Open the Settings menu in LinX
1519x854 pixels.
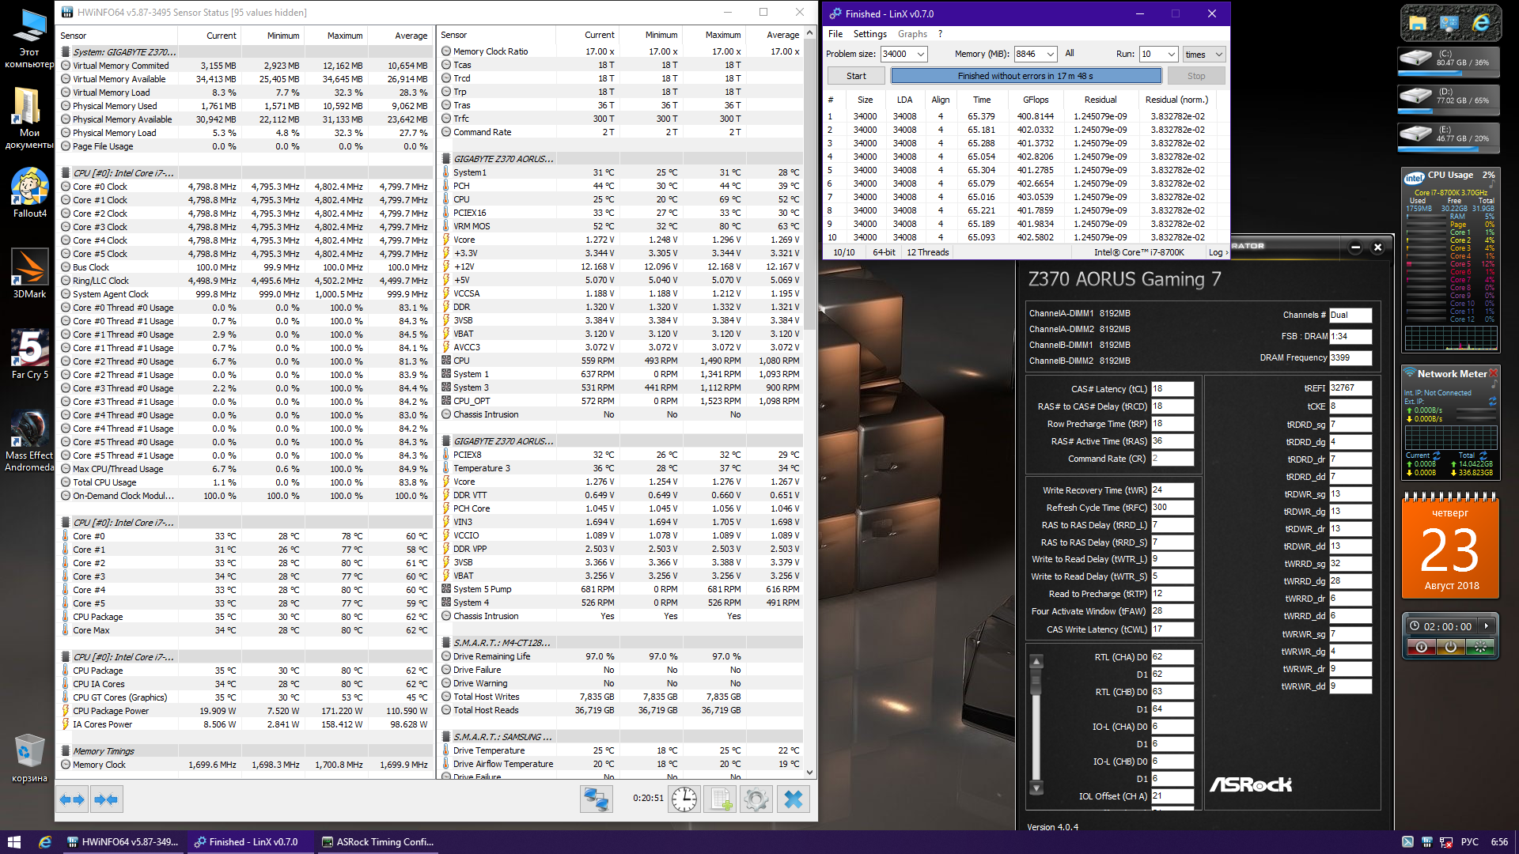pos(869,34)
